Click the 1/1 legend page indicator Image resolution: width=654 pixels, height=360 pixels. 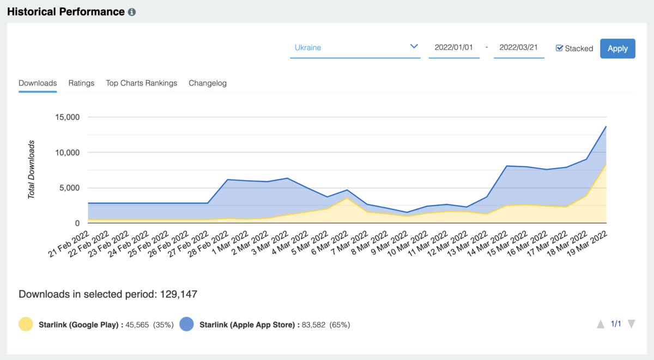(616, 324)
